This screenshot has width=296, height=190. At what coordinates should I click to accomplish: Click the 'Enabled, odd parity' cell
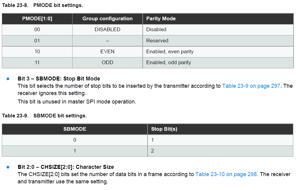218,62
